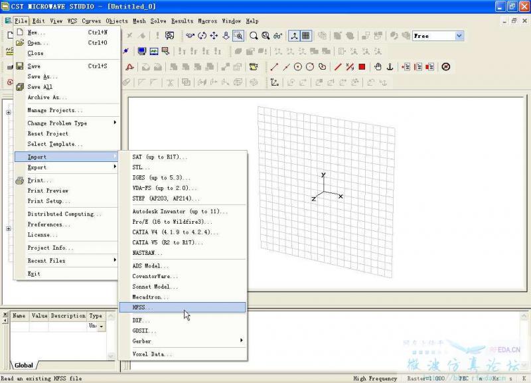This screenshot has height=383, width=531.
Task: Open Preferences from File menu
Action: [x=67, y=224]
